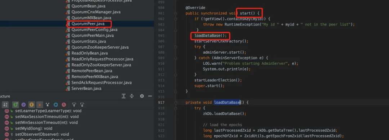Click the Java file icon of QuorumMXBean.java
The height and width of the screenshot is (140, 389).
pyautogui.click(x=68, y=18)
